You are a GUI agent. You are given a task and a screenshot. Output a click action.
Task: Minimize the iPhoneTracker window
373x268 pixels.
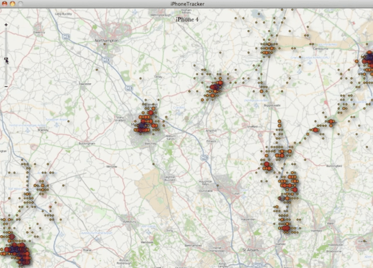pos(13,3)
